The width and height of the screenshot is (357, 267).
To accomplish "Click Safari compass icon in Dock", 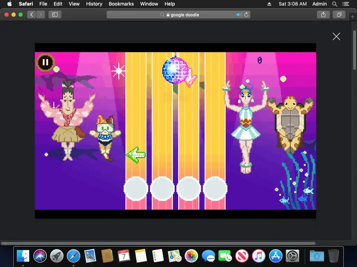I will [x=74, y=256].
